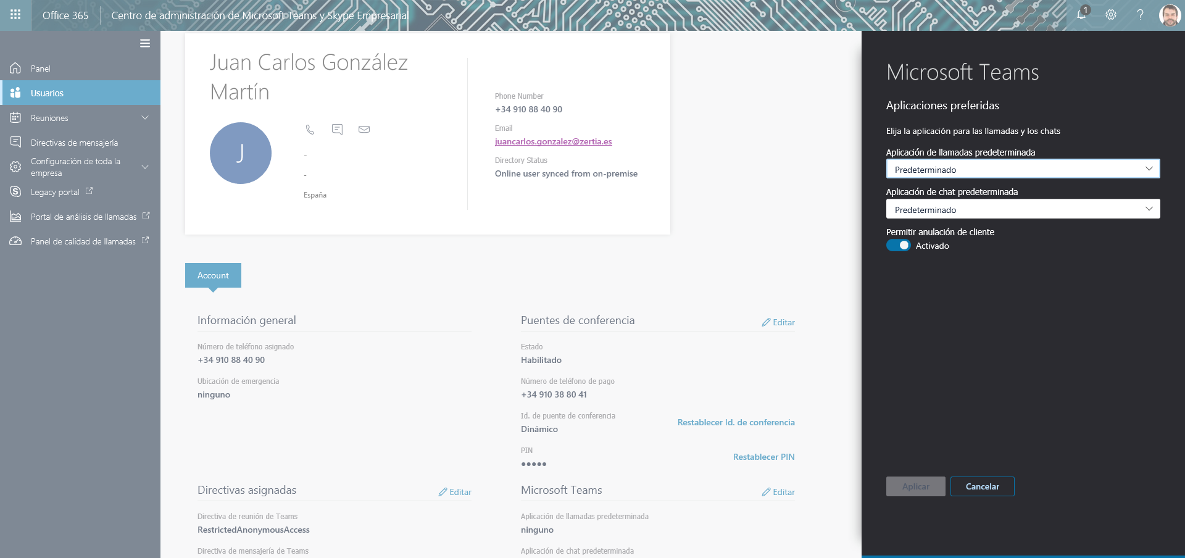Collapse navigation with the hamburger icon
Viewport: 1185px width, 558px height.
tap(145, 43)
